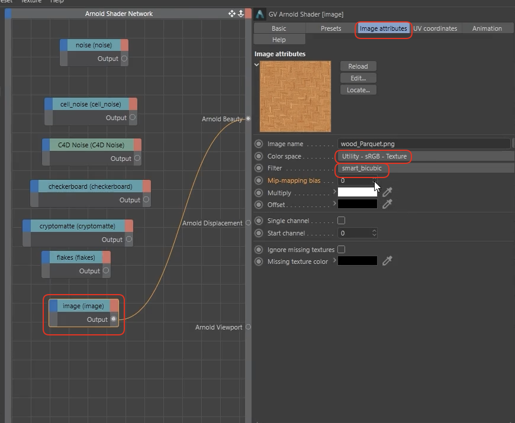Screen dimensions: 515x423
Task: Click the Arnold logo icon beside GV Arnold Shader
Action: click(260, 14)
